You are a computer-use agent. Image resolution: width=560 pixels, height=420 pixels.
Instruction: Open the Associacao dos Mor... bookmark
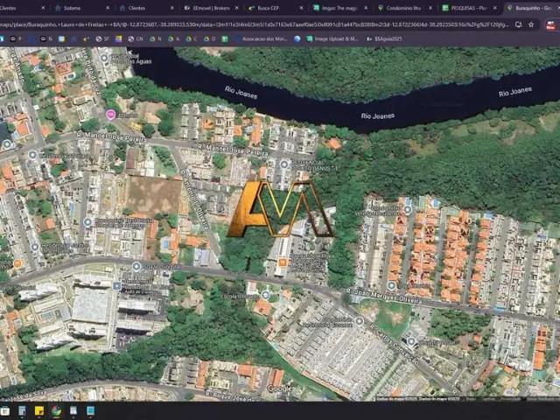[262, 38]
